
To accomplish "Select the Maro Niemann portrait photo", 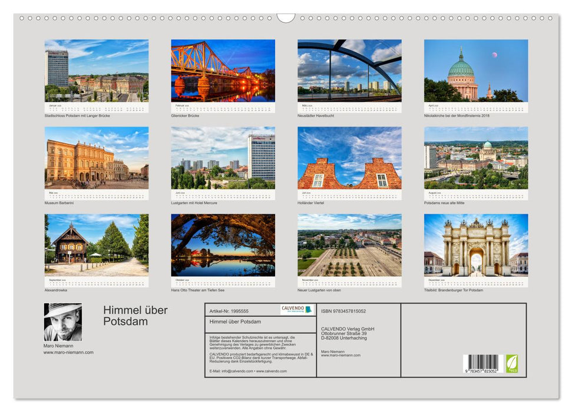I will coord(63,322).
